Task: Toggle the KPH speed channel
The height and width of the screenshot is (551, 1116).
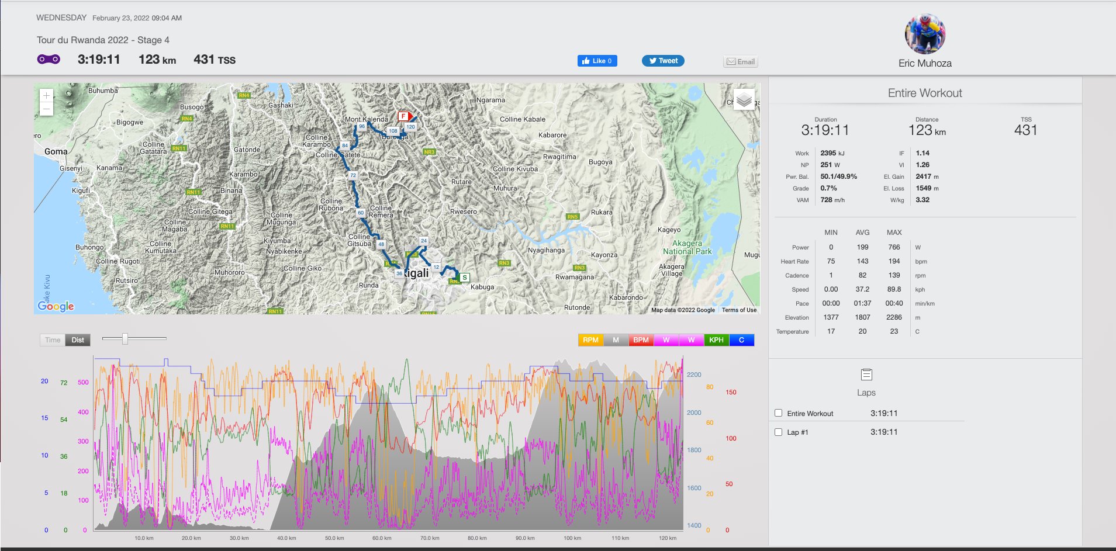Action: (x=716, y=340)
